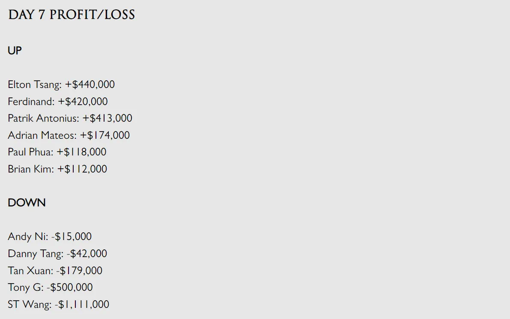The height and width of the screenshot is (319, 510).
Task: Click the Patrik Antonius +$413,000 line
Action: pos(70,118)
